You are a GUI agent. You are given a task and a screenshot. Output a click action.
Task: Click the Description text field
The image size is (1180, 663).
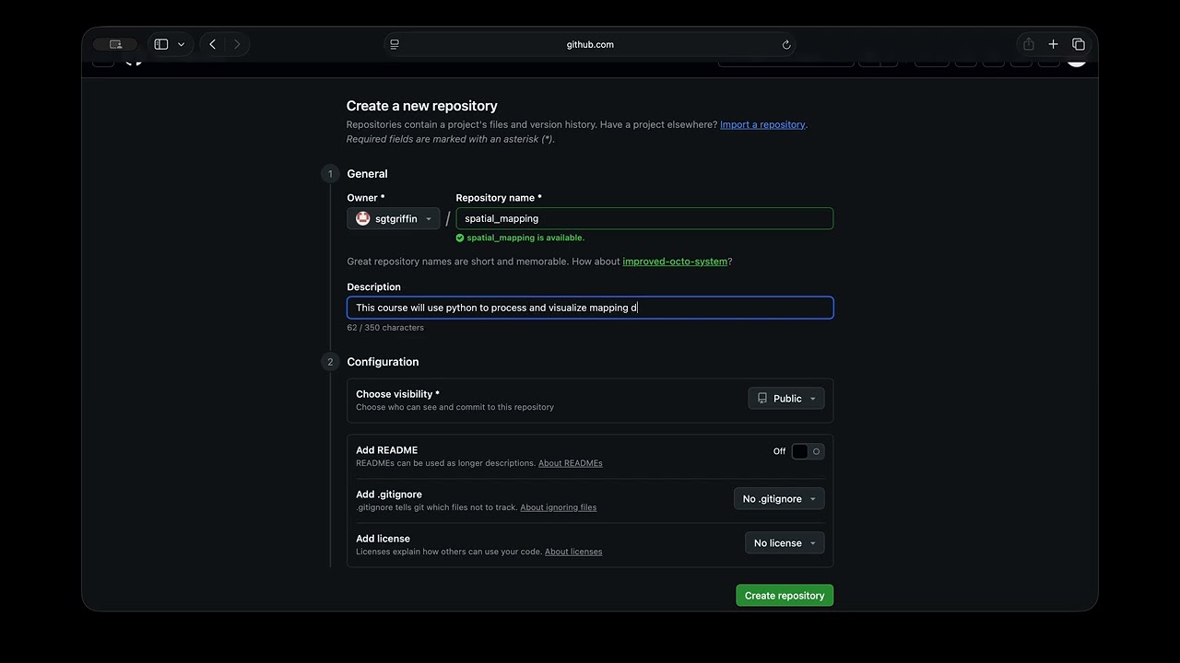(x=590, y=308)
